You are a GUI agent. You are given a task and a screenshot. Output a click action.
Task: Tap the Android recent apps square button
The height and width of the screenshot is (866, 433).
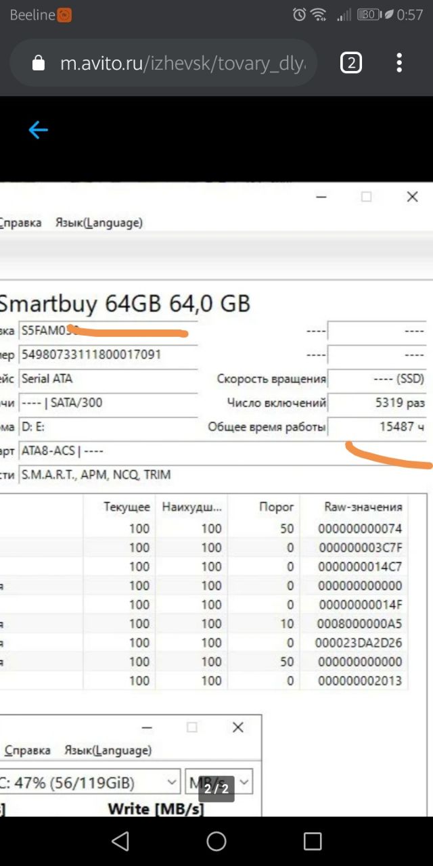tap(313, 841)
